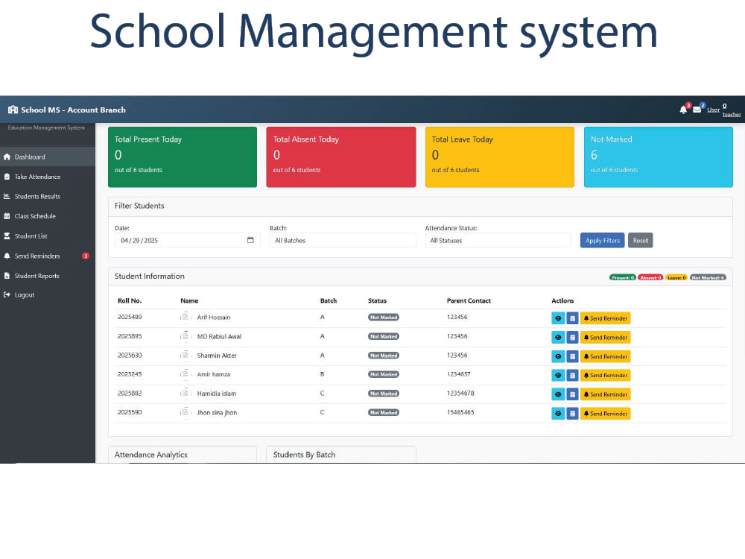Go to Dashboard in sidebar
The image size is (745, 559).
point(48,157)
